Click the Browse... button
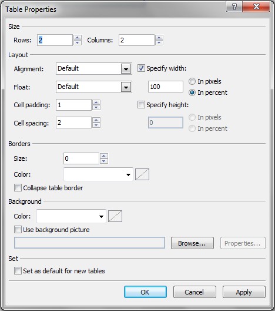Screen dimensions: 275x311 pyautogui.click(x=192, y=243)
